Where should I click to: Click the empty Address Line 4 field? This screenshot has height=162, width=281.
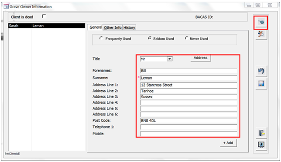click(x=188, y=102)
